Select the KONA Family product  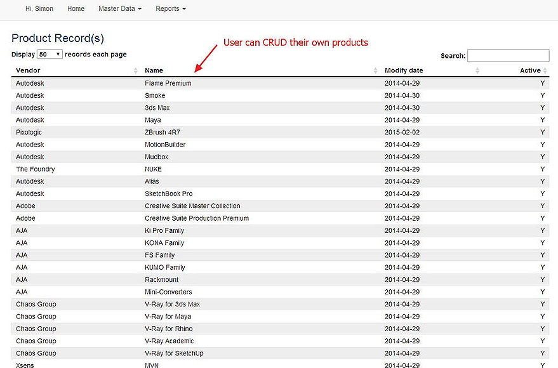click(164, 243)
